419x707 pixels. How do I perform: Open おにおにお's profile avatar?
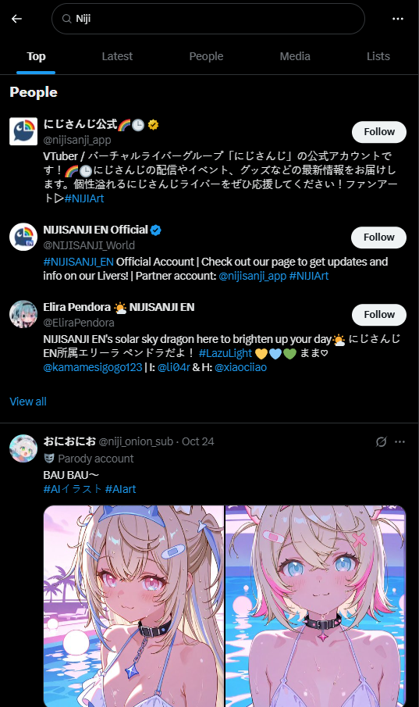[23, 448]
